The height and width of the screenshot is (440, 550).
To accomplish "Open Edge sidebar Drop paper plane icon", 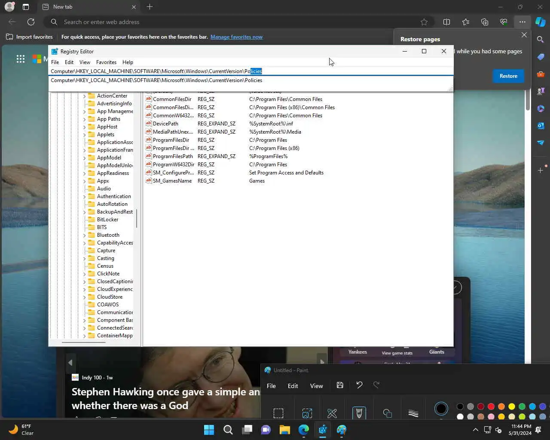I will tap(541, 143).
